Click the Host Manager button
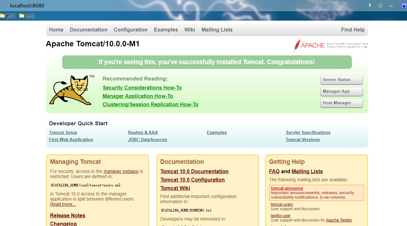 tap(342, 103)
